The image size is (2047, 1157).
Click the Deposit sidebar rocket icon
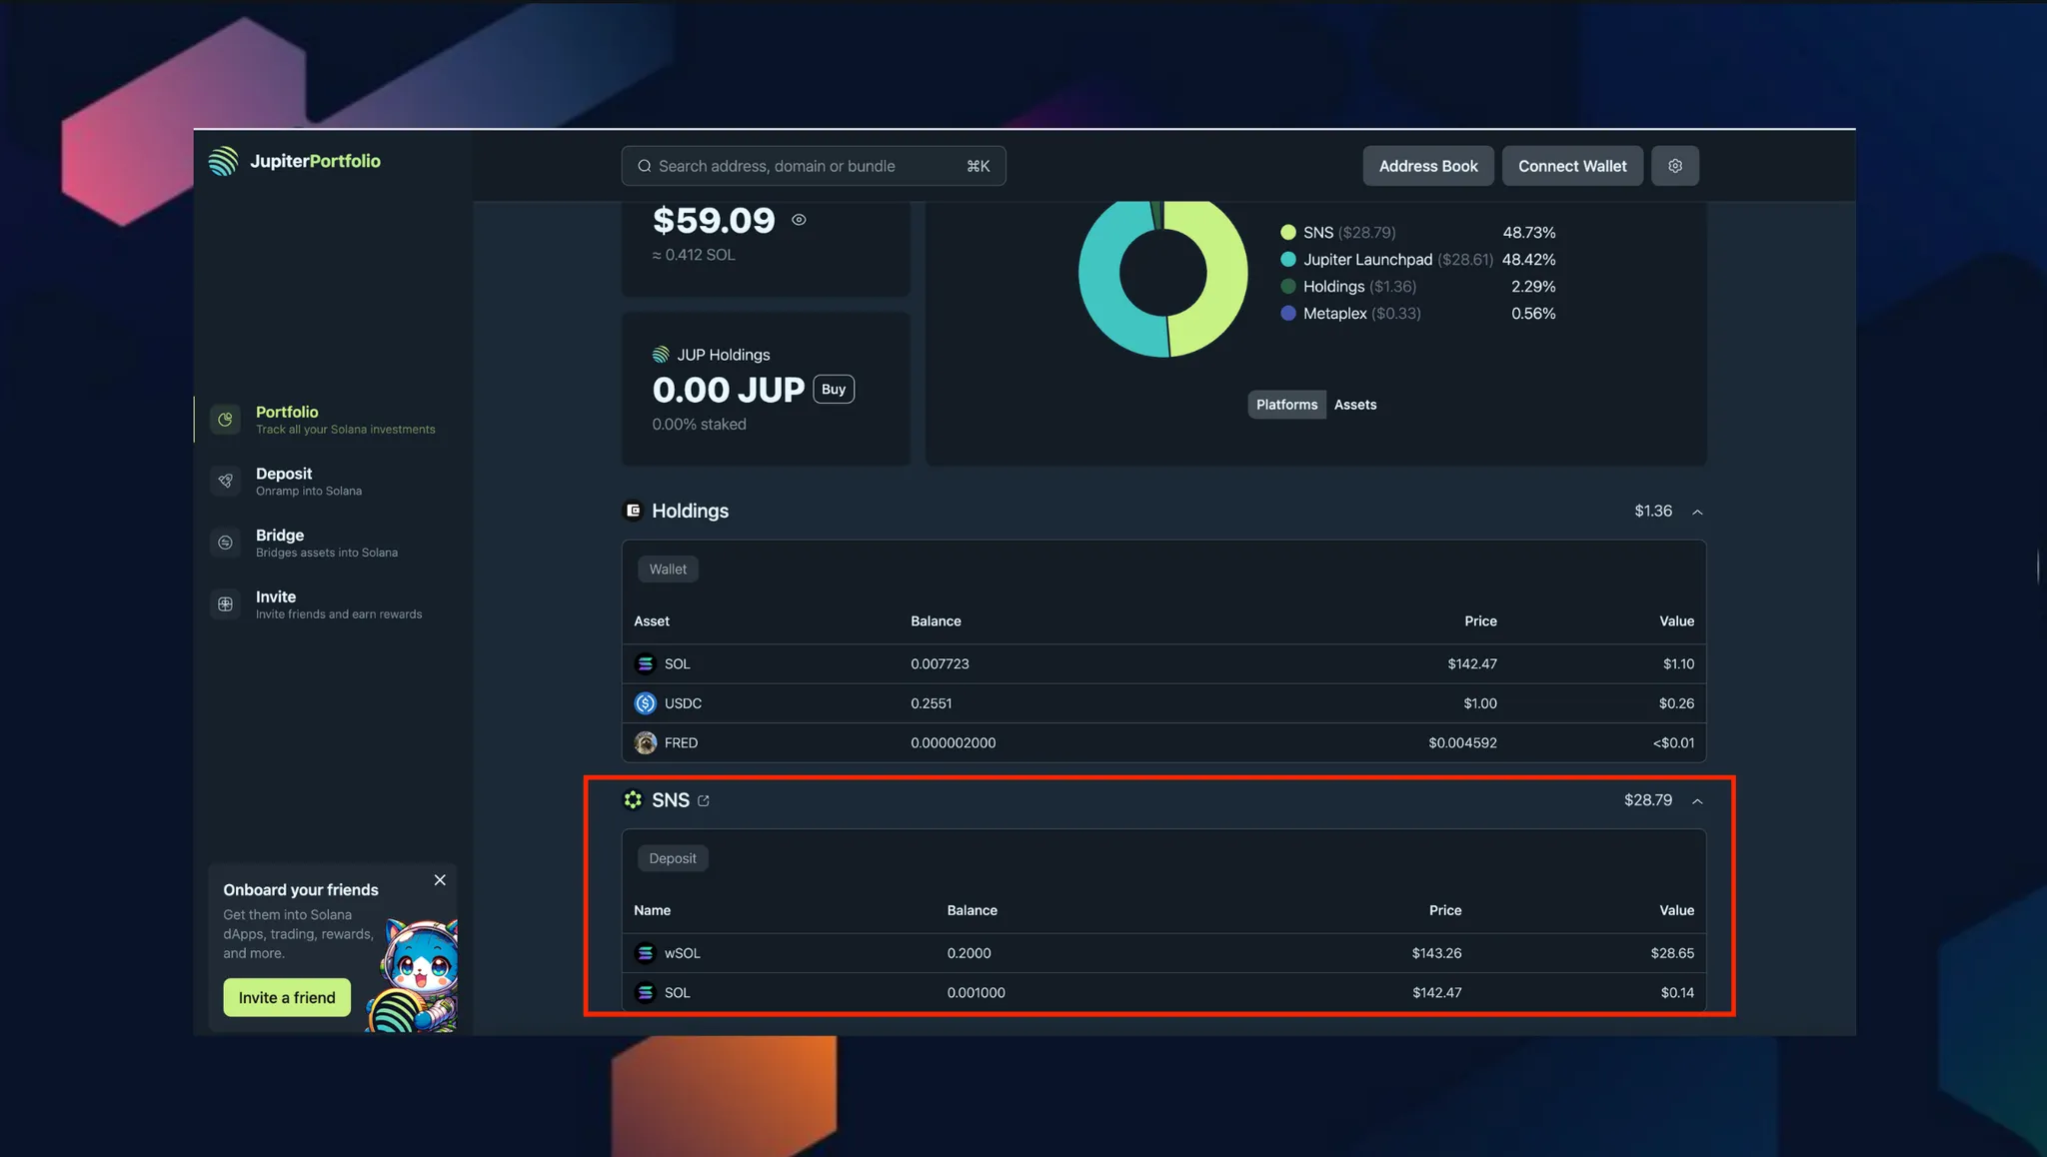(x=226, y=481)
